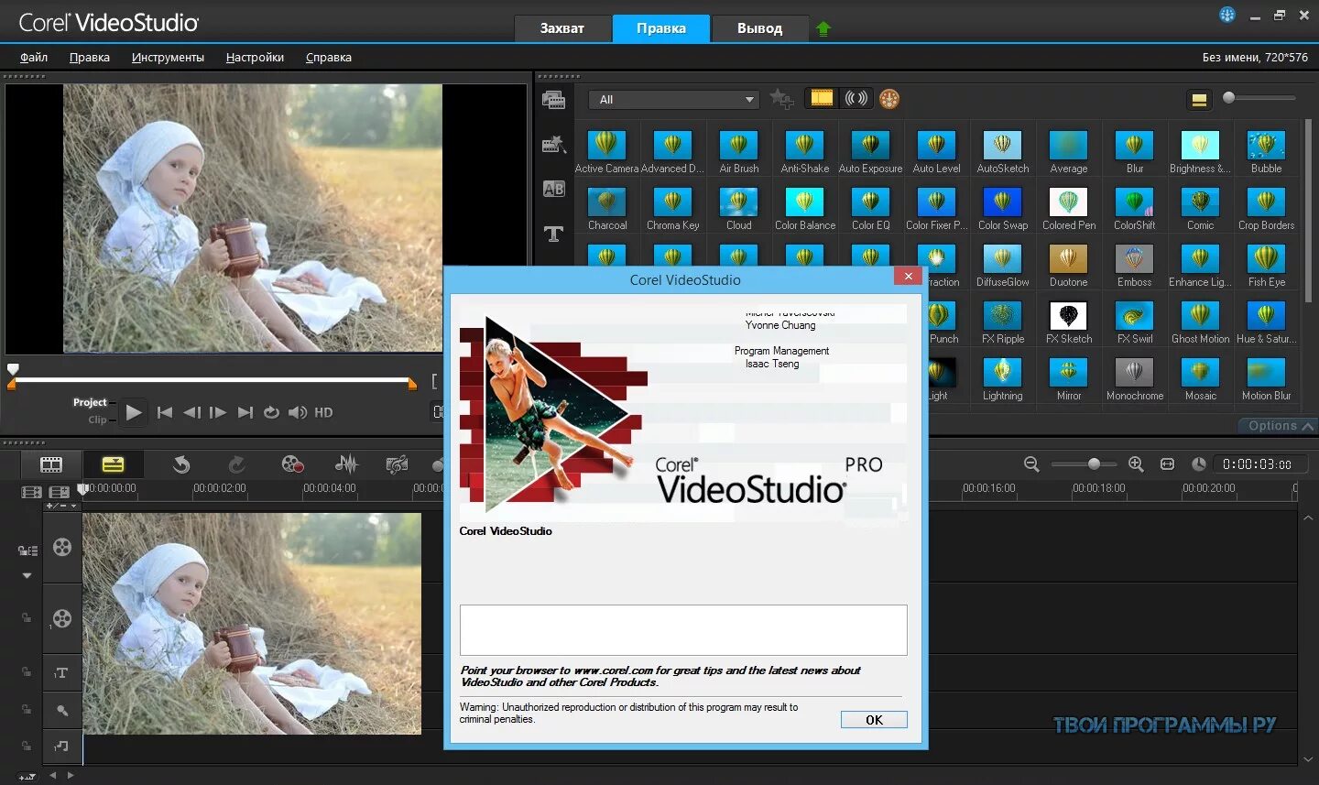Open the Инструменты menu
This screenshot has width=1319, height=785.
[x=168, y=57]
